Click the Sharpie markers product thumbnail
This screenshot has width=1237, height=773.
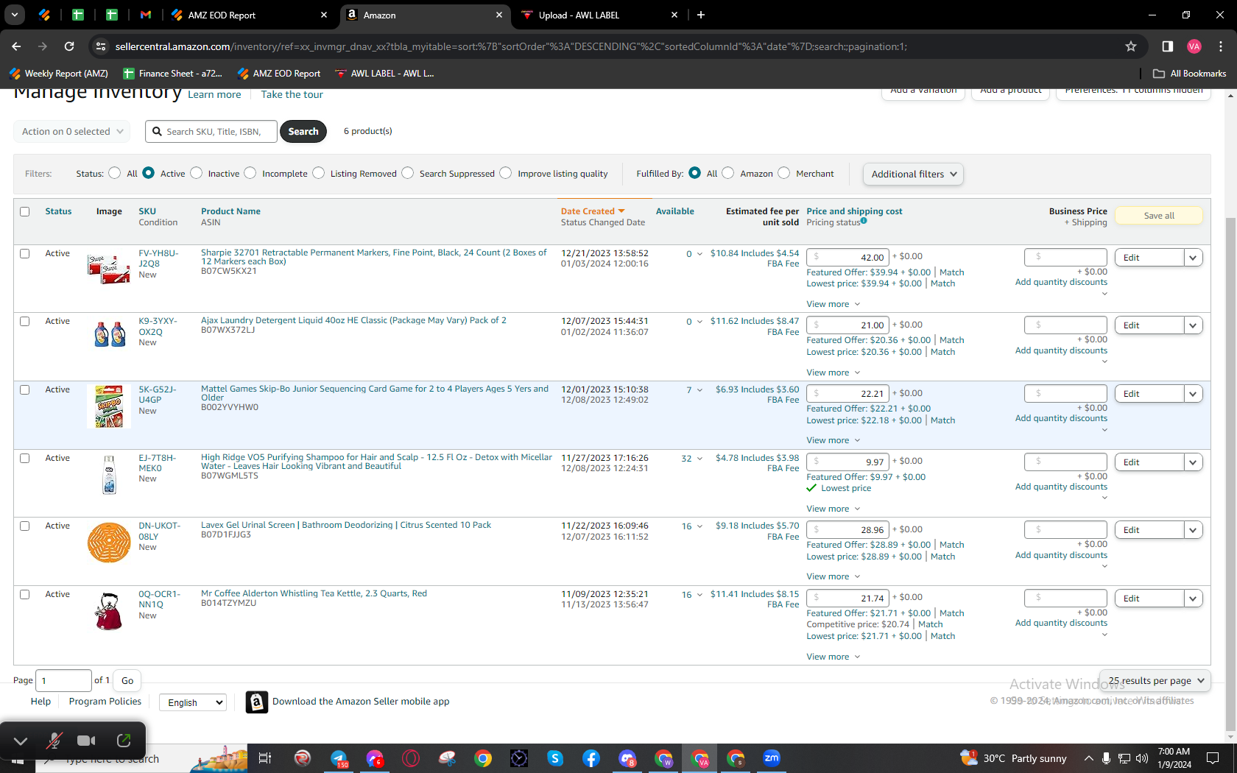click(109, 269)
